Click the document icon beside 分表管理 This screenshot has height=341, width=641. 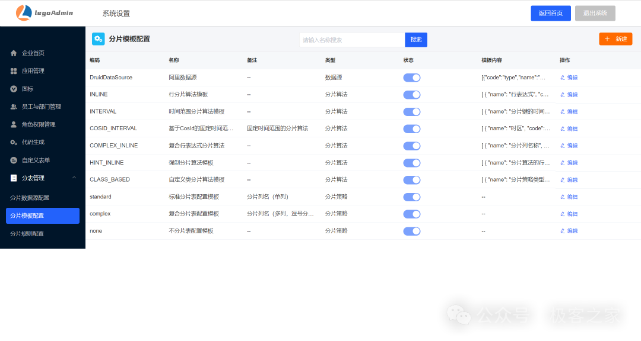(14, 178)
